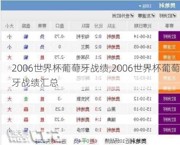
Task: Click the 1:0 score against 摩尔多
Action: [98, 130]
